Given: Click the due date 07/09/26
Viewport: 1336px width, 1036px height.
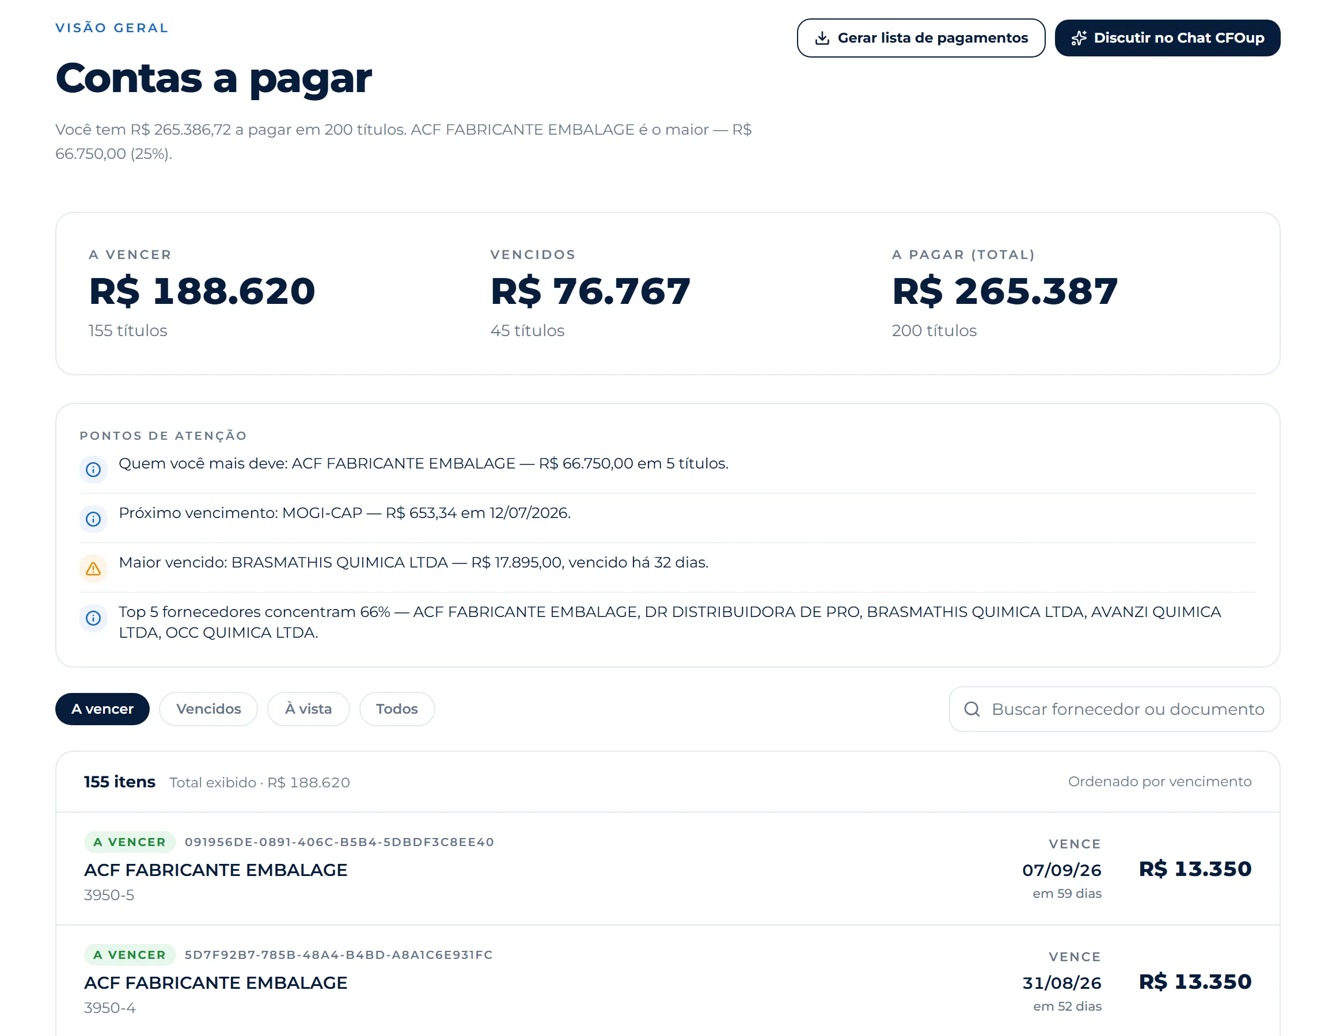Looking at the screenshot, I should (x=1062, y=870).
